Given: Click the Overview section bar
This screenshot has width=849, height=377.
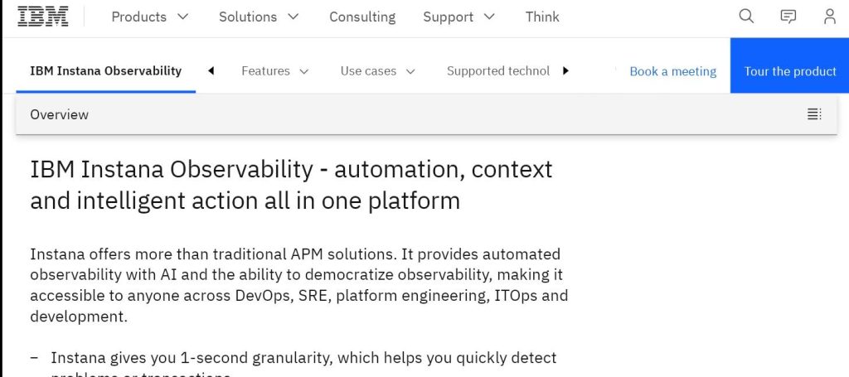Looking at the screenshot, I should (x=415, y=114).
